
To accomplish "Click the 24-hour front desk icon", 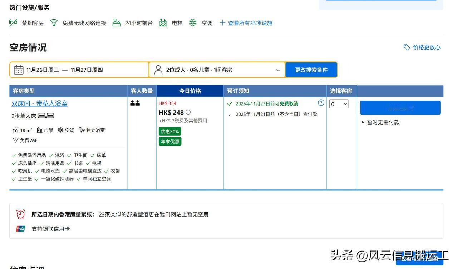I will (x=116, y=23).
